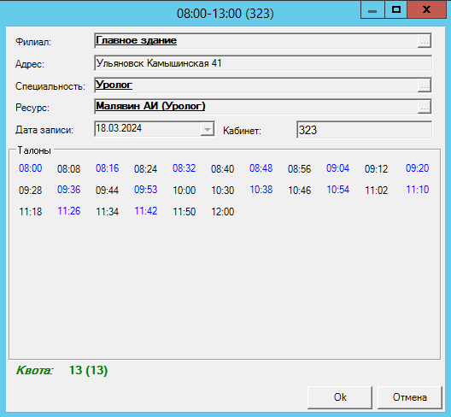Pick the 09:20 time slot
451x417 pixels.
(x=418, y=168)
